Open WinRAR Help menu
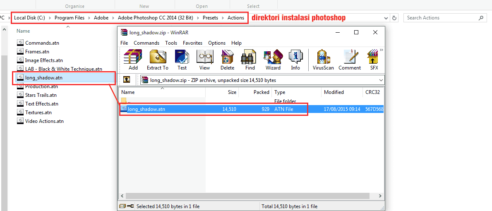The height and width of the screenshot is (211, 492). [x=236, y=43]
